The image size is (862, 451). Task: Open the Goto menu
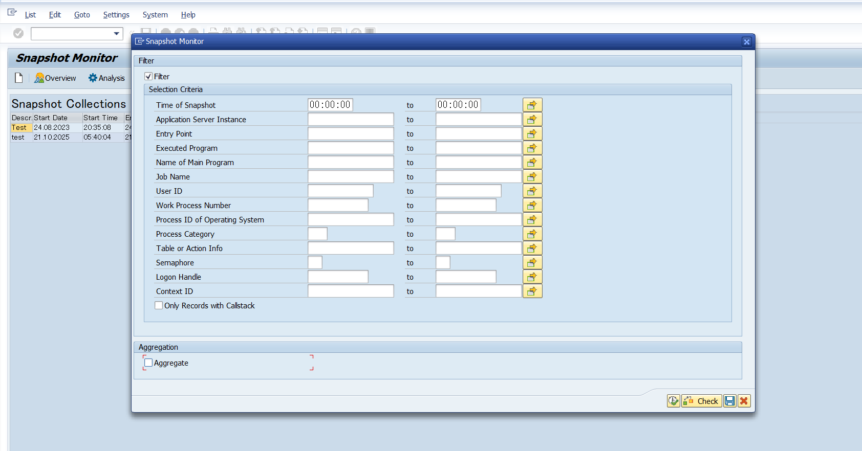point(82,15)
